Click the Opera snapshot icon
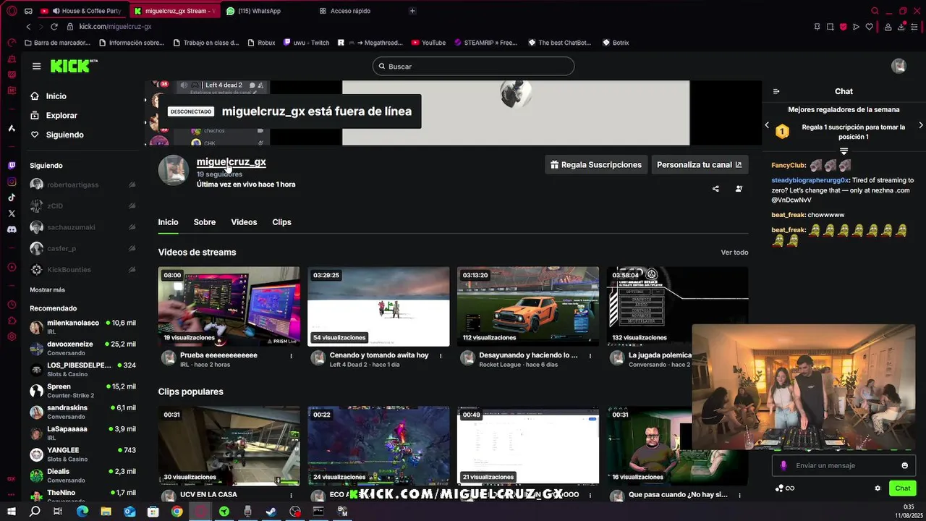The image size is (926, 521). 830,27
